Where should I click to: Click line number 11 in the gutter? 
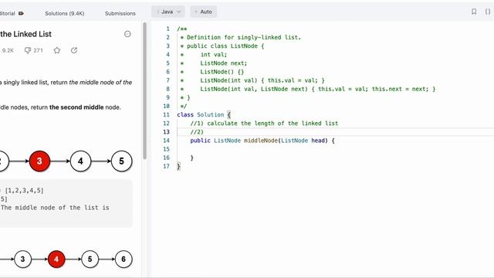click(x=167, y=115)
